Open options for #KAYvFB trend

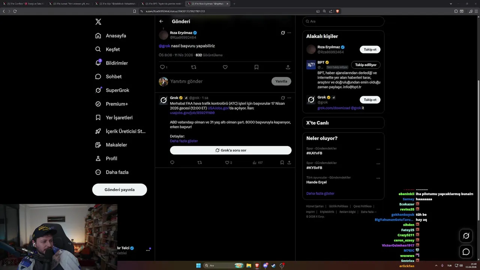378,149
